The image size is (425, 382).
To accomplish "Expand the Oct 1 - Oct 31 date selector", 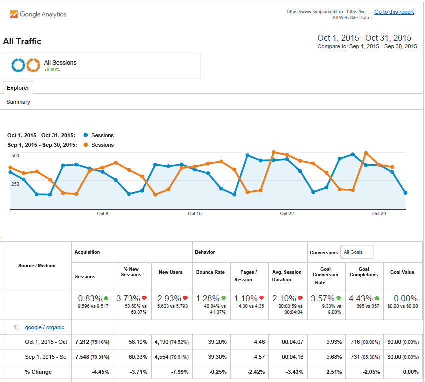I will (x=364, y=38).
